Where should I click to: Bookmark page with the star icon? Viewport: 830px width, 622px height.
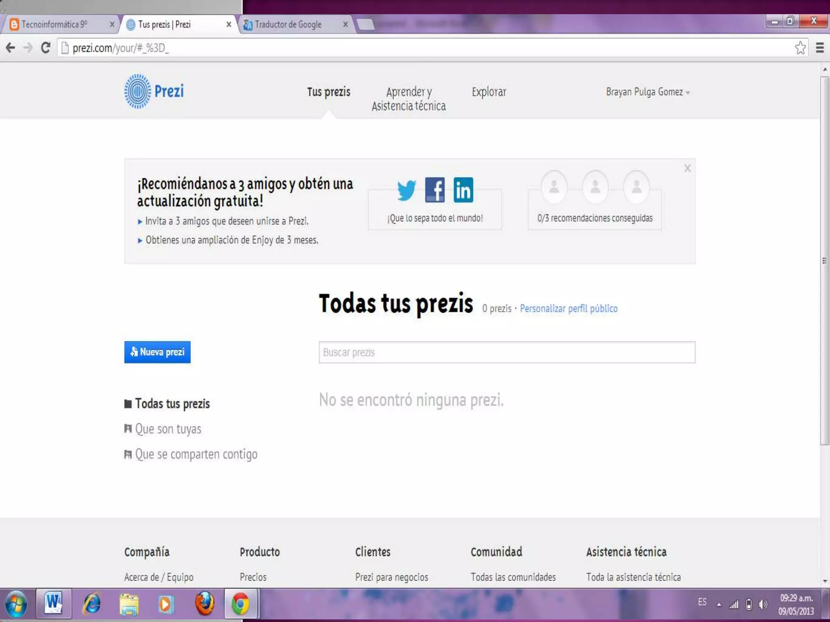click(800, 48)
